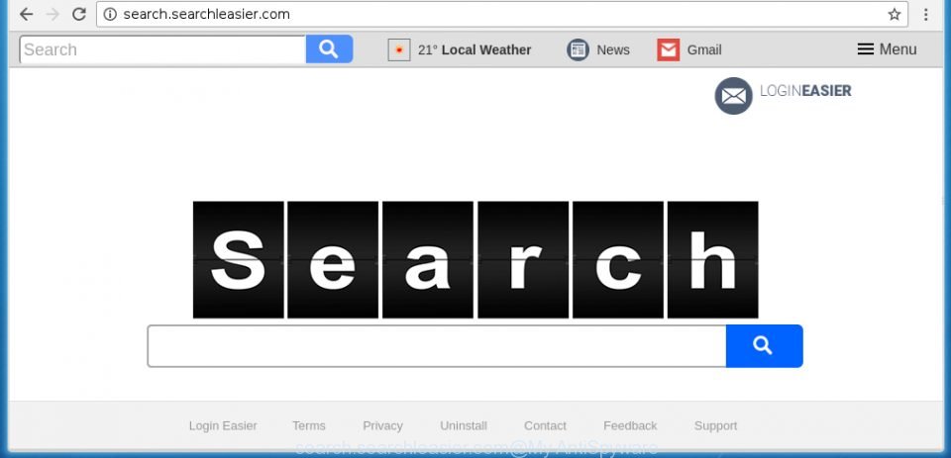
Task: Click the browser back arrow
Action: click(x=26, y=14)
